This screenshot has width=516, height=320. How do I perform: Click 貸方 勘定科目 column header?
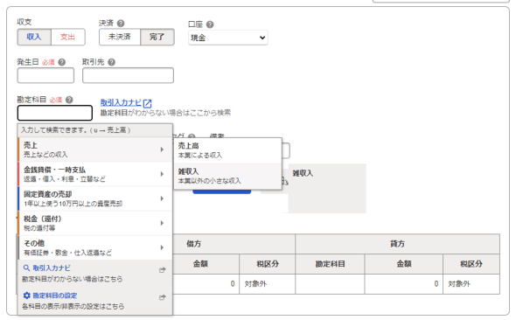(x=330, y=264)
